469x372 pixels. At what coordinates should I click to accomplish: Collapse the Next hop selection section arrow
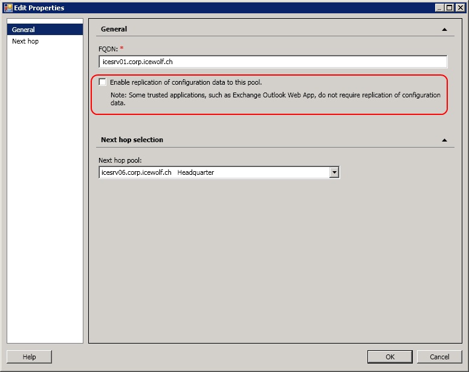(x=444, y=140)
